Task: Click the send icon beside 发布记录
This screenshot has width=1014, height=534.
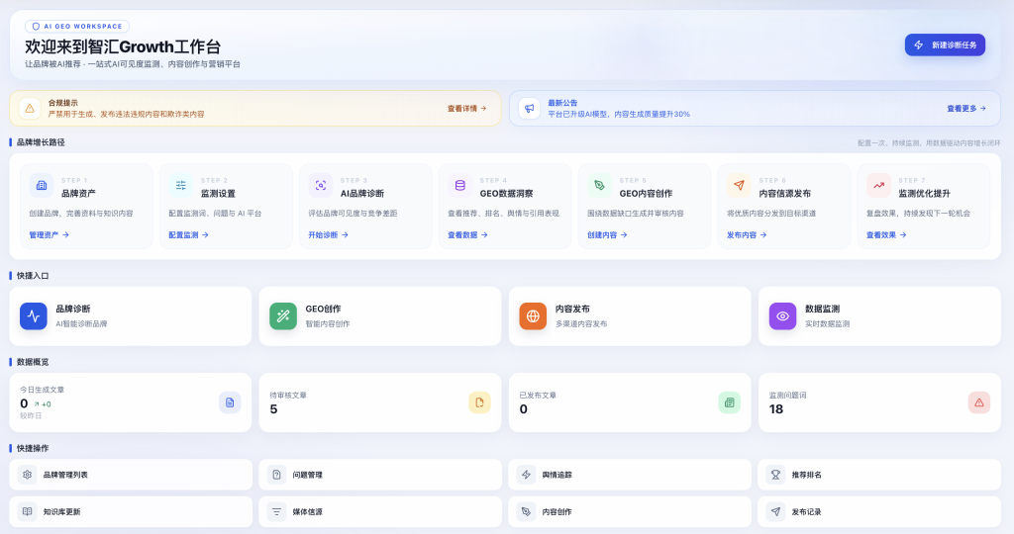Action: point(776,511)
